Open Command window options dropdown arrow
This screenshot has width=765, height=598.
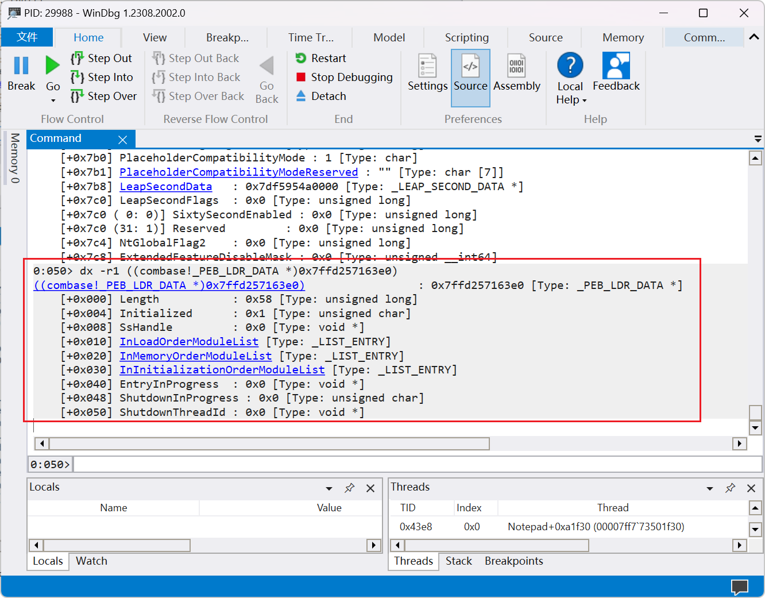[758, 139]
